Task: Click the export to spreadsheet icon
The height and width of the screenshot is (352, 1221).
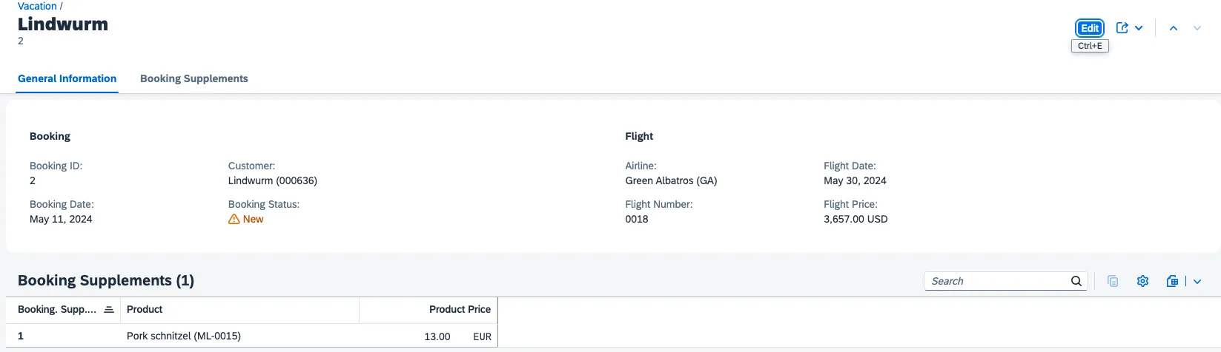Action: (x=1172, y=281)
